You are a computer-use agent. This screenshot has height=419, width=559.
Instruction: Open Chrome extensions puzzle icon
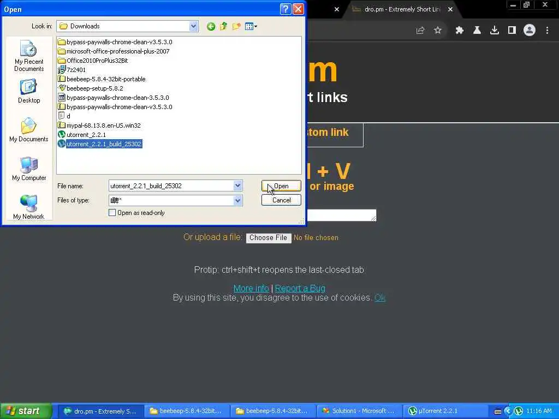click(460, 31)
